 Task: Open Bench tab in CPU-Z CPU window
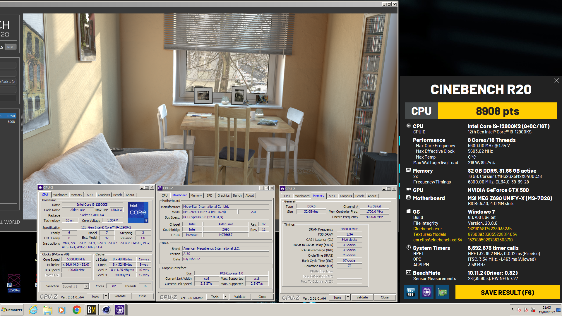coord(117,195)
